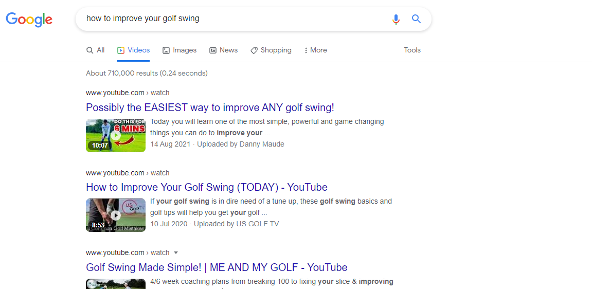
Task: Click 'If your golf swing is in dire need' snippet
Action: tap(271, 207)
